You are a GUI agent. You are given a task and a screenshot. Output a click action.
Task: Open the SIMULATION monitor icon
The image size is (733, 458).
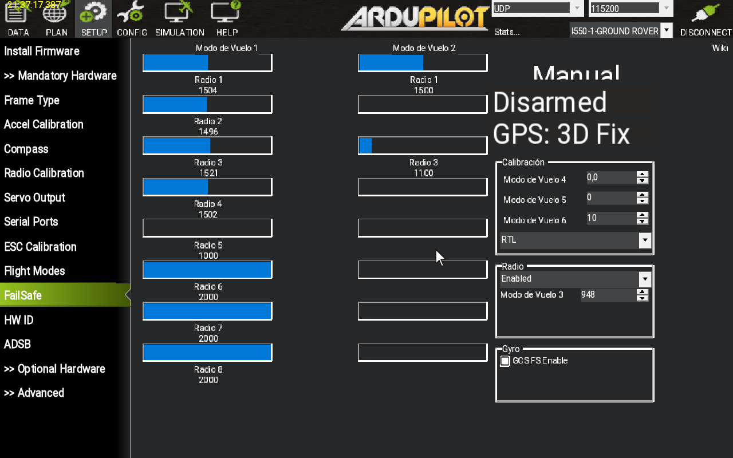tap(179, 18)
